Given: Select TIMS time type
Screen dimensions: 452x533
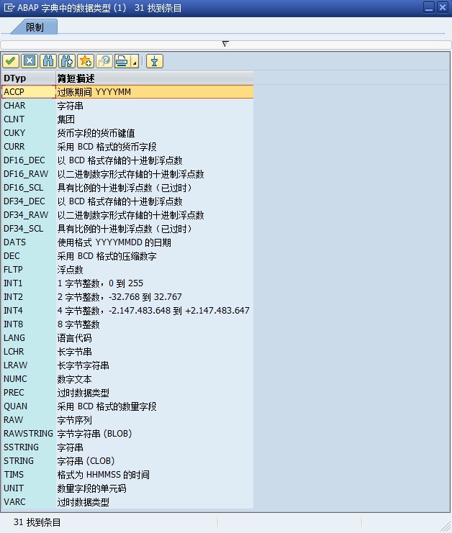Looking at the screenshot, I should tap(127, 475).
